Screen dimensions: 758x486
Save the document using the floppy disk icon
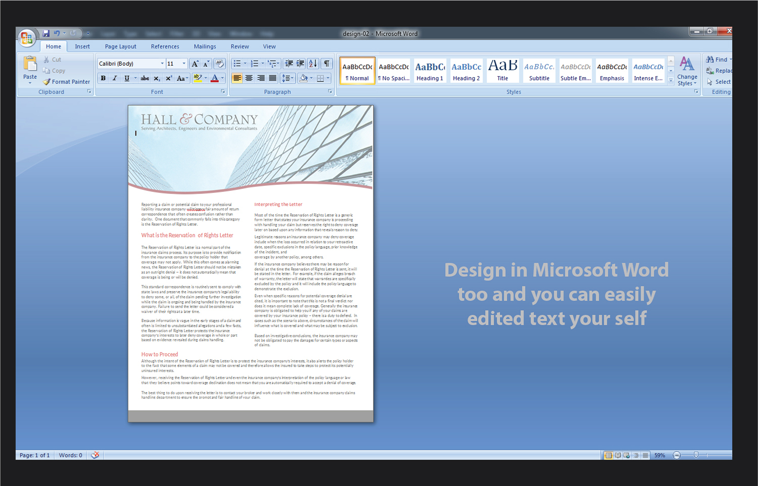tap(46, 33)
